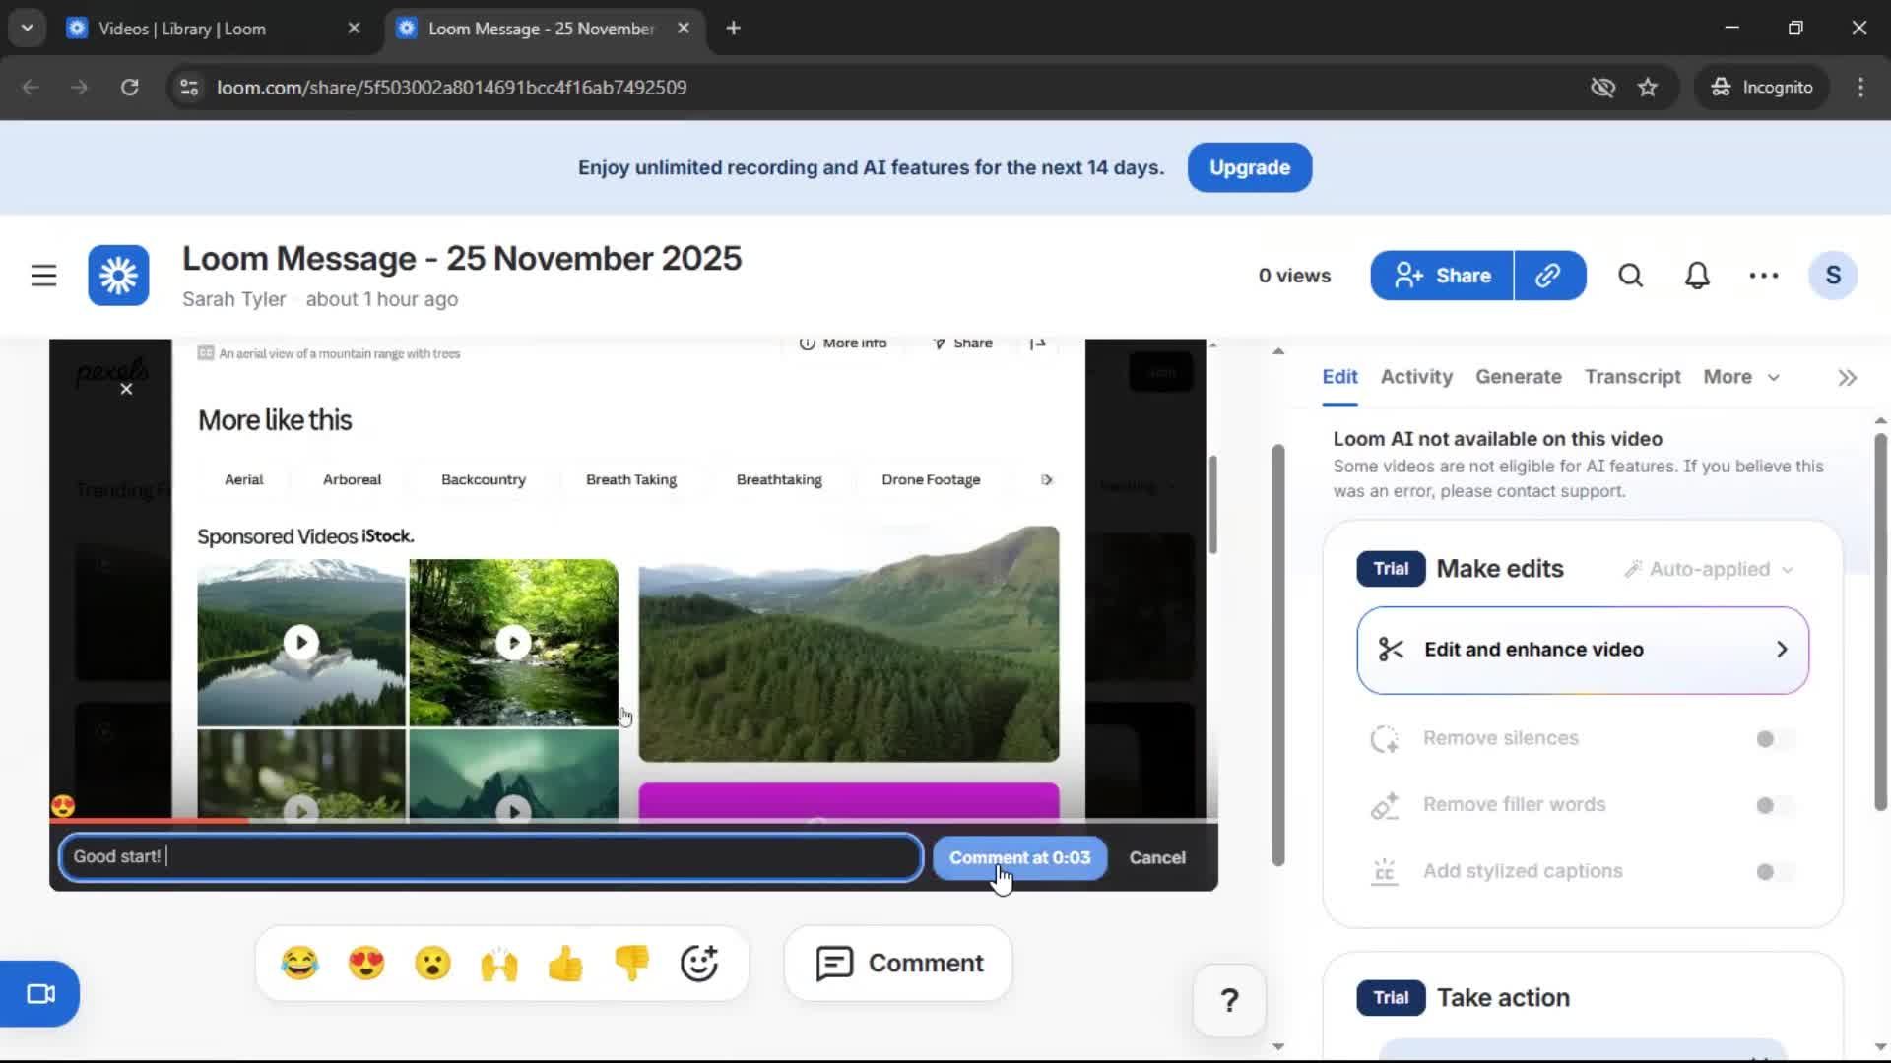Open the three-dot more options menu
The height and width of the screenshot is (1063, 1891).
click(x=1763, y=276)
